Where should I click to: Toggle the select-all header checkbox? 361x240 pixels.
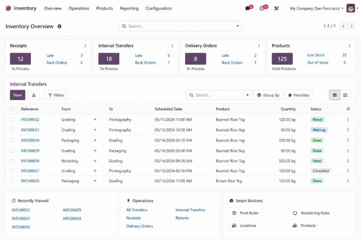tap(13, 109)
